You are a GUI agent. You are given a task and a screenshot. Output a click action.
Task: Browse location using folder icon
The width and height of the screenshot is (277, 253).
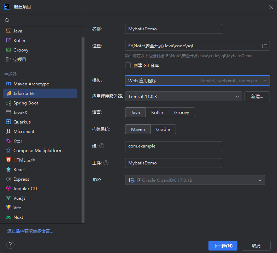(x=264, y=46)
